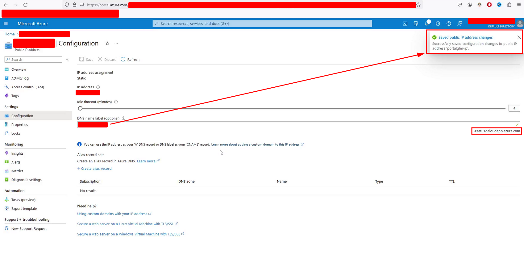Image resolution: width=524 pixels, height=271 pixels.
Task: Open the Feedback icon in top bar
Action: pyautogui.click(x=460, y=23)
